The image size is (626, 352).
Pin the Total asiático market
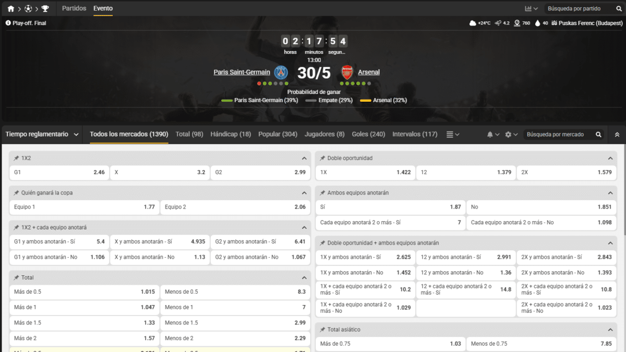point(322,330)
